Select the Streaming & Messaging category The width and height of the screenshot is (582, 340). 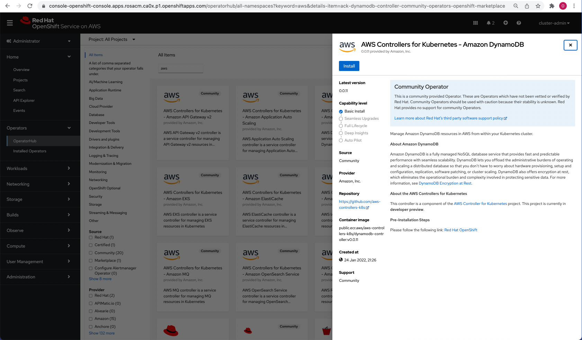(108, 213)
